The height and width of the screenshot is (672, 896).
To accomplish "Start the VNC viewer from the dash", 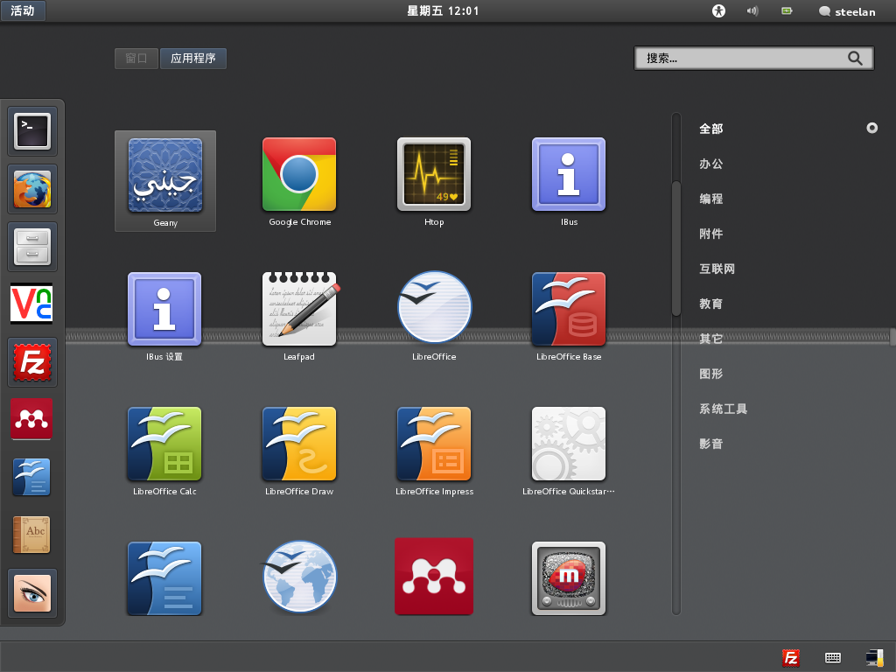I will [x=32, y=304].
